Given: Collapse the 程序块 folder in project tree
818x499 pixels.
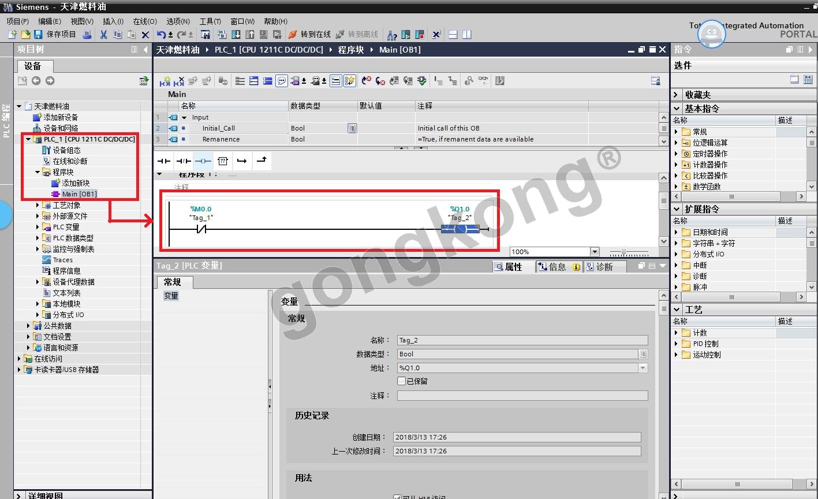Looking at the screenshot, I should click(38, 172).
